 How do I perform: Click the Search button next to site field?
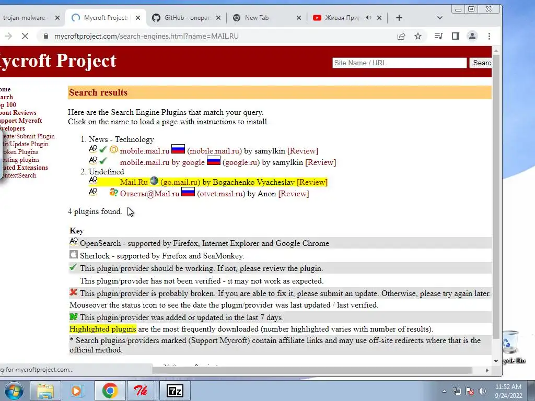pyautogui.click(x=481, y=63)
